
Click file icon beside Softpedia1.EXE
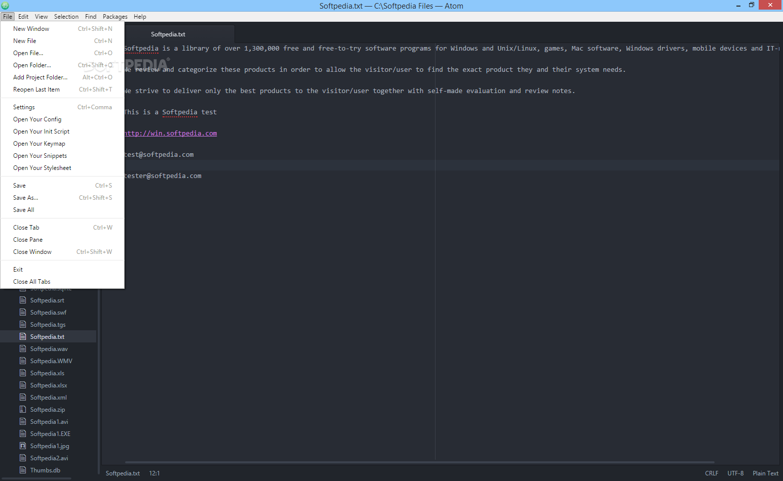pyautogui.click(x=23, y=433)
